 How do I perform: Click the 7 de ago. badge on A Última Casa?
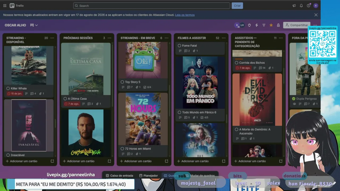(x=72, y=104)
